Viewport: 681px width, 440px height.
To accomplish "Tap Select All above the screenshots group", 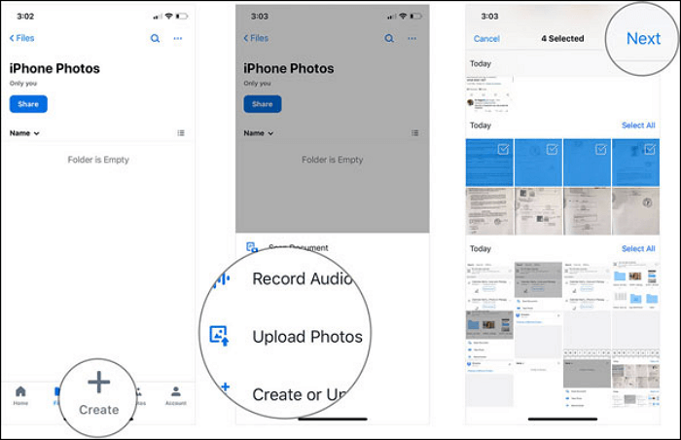I will click(x=638, y=248).
